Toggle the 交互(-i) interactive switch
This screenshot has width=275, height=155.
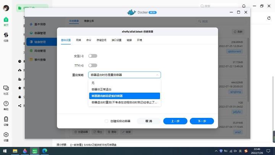(93, 56)
